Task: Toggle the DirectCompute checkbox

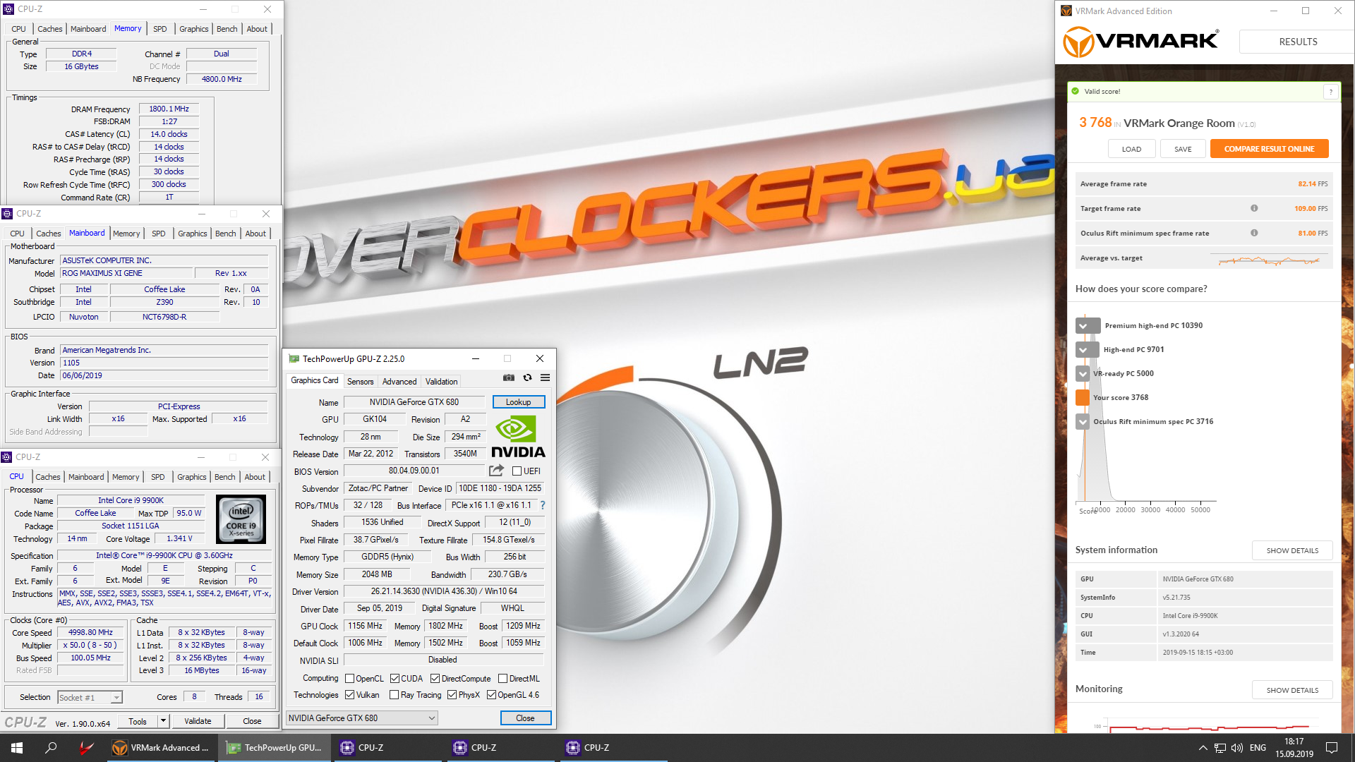Action: [435, 679]
